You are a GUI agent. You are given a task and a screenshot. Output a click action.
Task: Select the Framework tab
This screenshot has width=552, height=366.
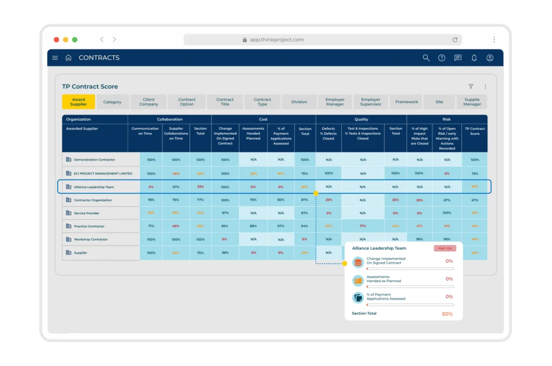(x=406, y=102)
